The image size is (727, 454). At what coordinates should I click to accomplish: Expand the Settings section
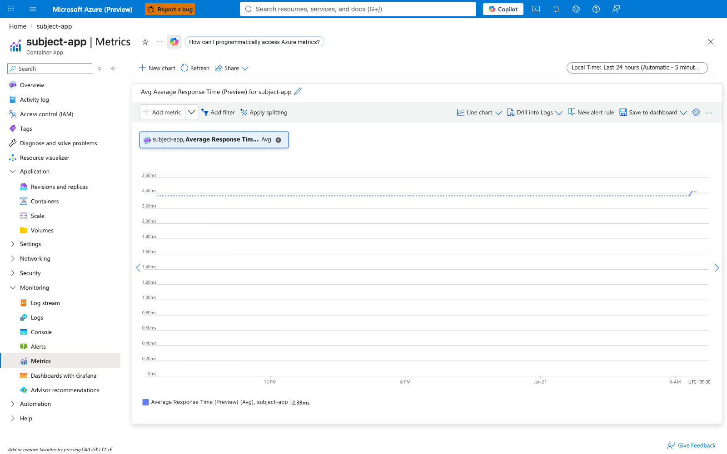[x=30, y=244]
